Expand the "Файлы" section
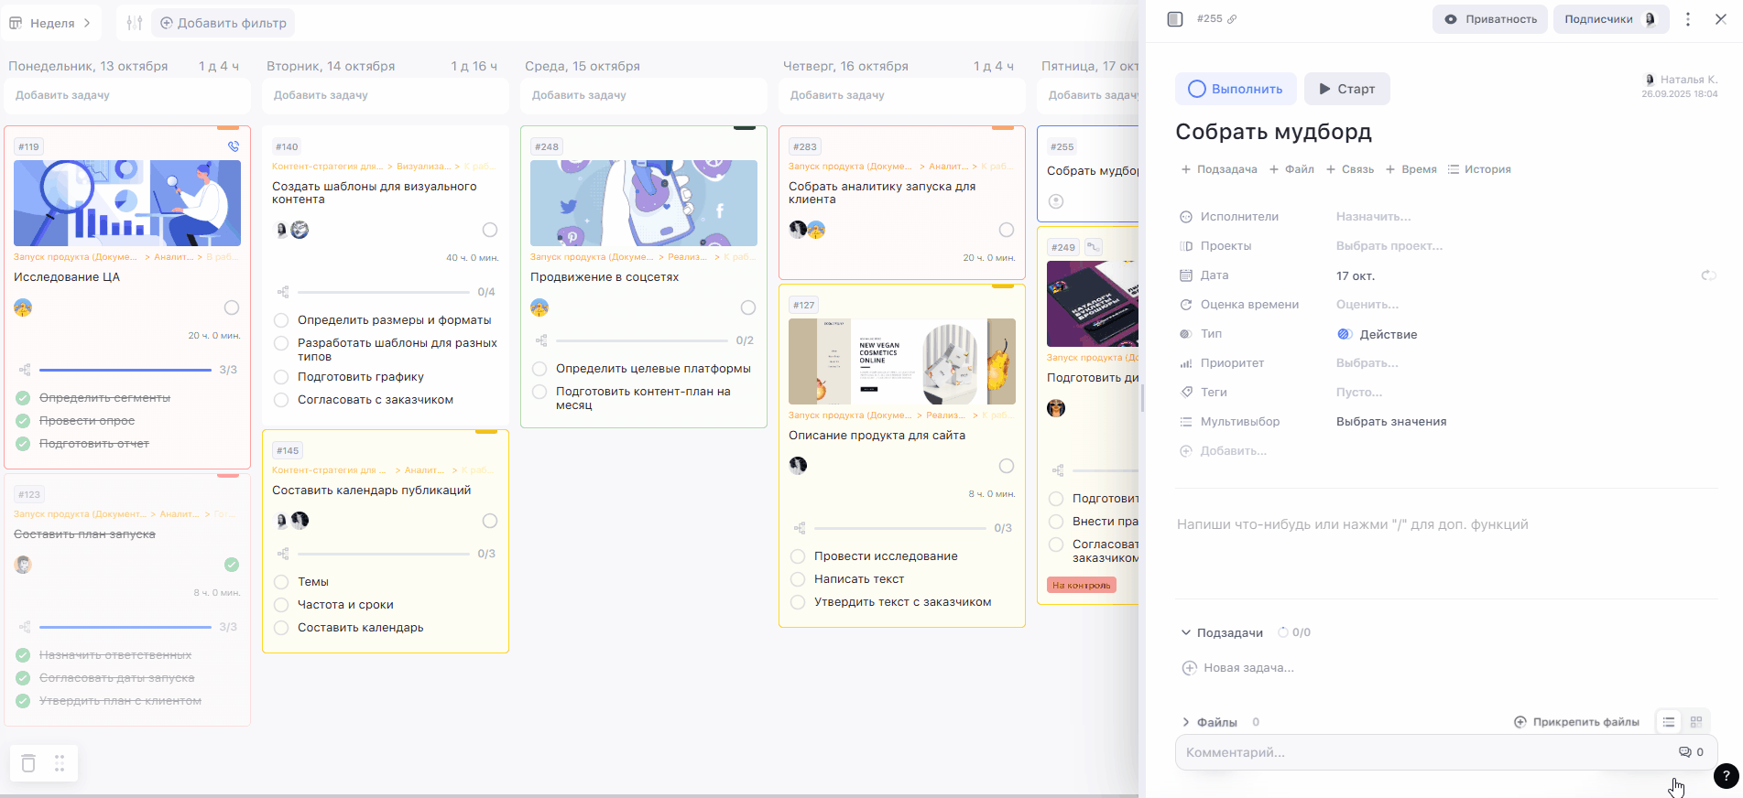Screen dimensions: 1743x798 pyautogui.click(x=1186, y=722)
